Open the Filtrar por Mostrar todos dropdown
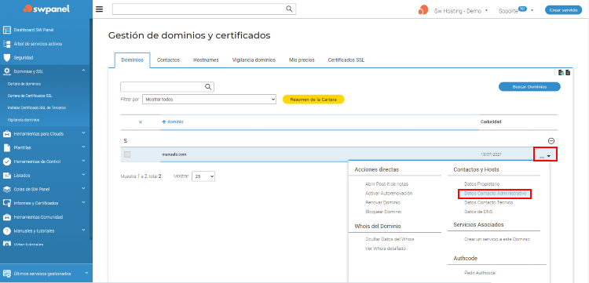 [x=210, y=100]
